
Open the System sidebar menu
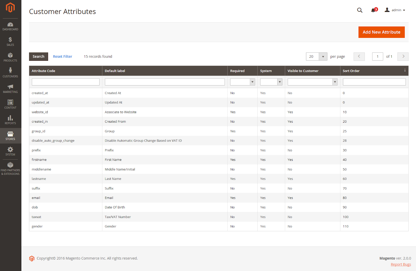point(10,151)
